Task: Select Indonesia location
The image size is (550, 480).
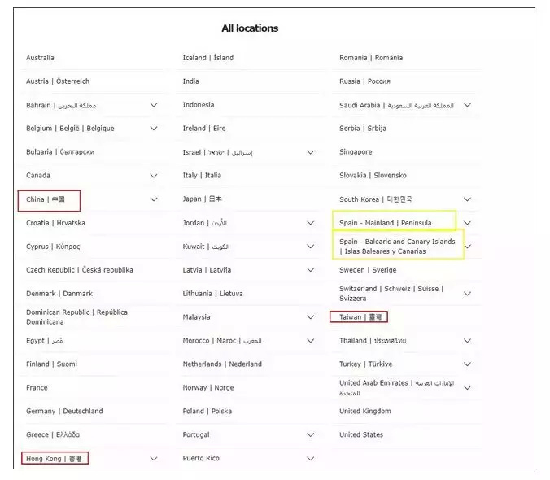Action: pyautogui.click(x=199, y=105)
